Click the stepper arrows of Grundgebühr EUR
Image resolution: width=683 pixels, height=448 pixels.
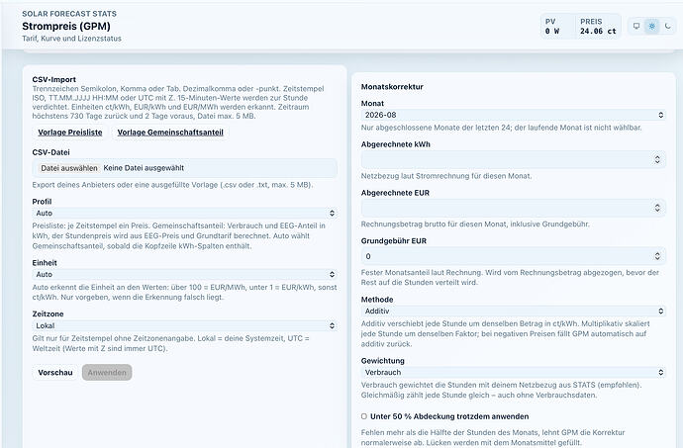point(657,256)
